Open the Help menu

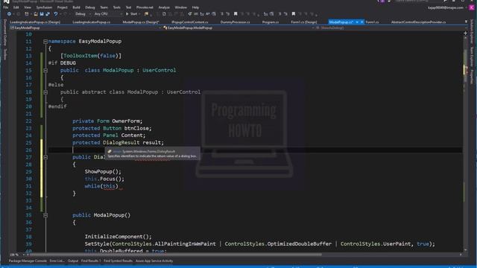pyautogui.click(x=195, y=7)
